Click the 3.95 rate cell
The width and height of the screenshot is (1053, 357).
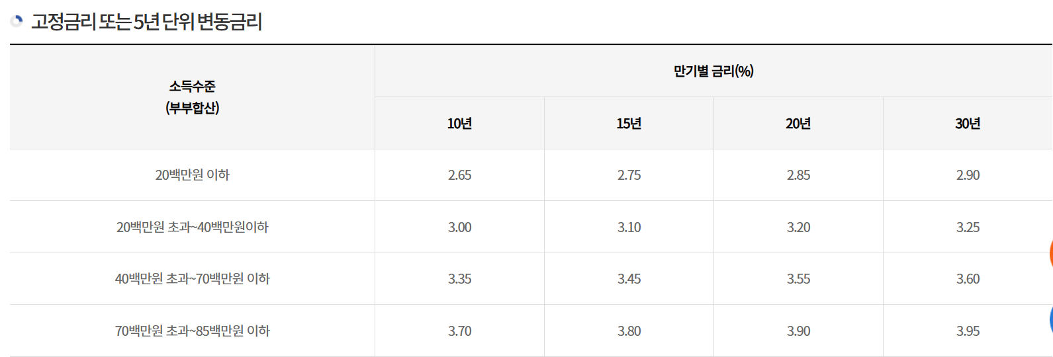pos(968,331)
